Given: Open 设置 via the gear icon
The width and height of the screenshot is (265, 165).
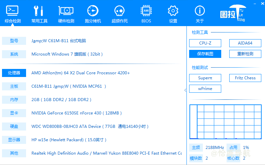Looking at the screenshot, I should (173, 11).
